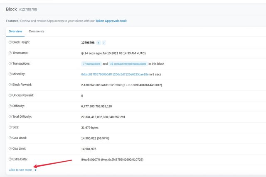Viewport: 266px width, 177px height.
Task: Click the Block #12798798 heading number
Action: tap(28, 10)
